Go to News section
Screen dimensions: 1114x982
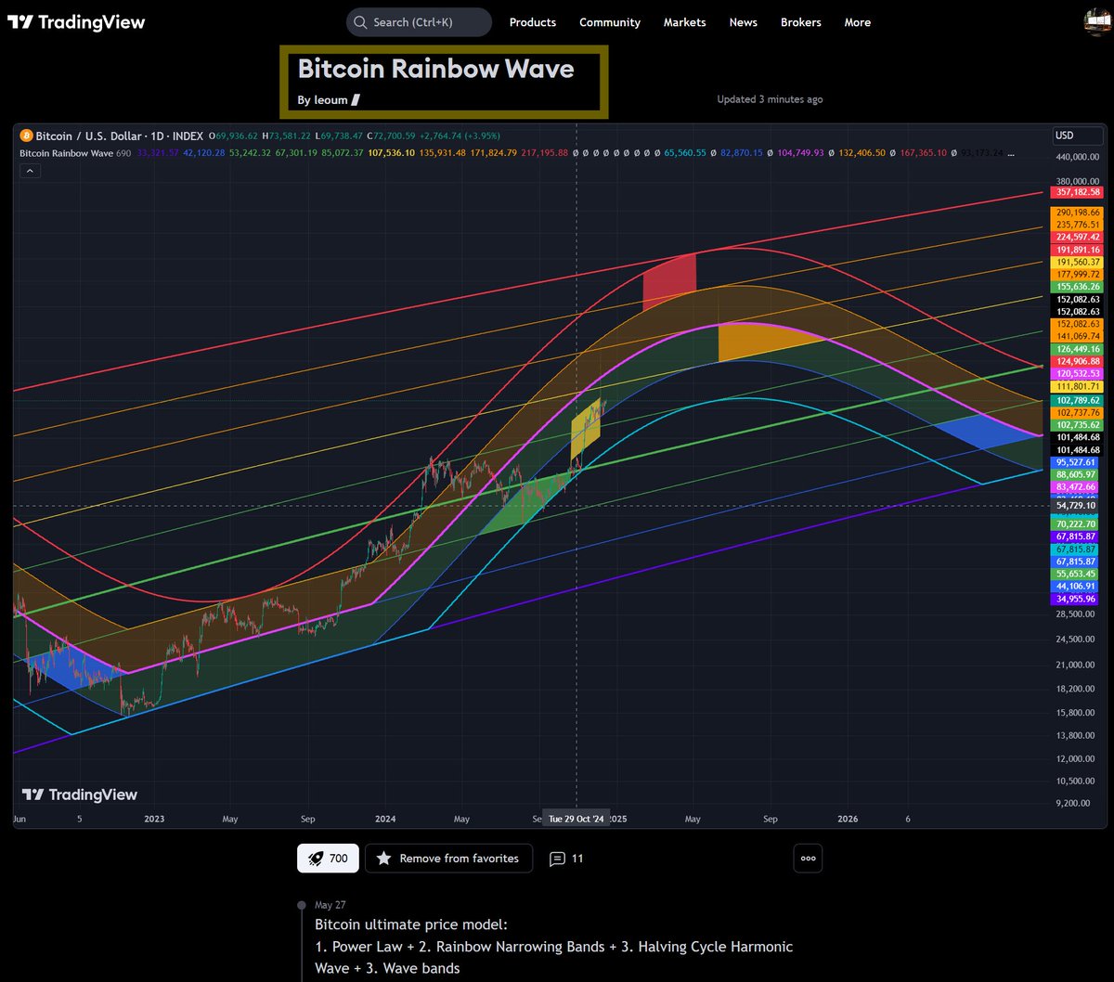(x=743, y=22)
